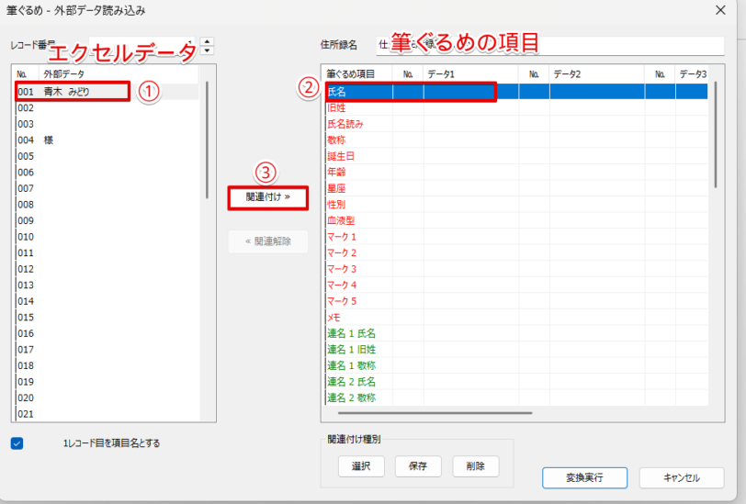Increase record number with the up stepper arrow
The image size is (746, 504).
point(207,42)
